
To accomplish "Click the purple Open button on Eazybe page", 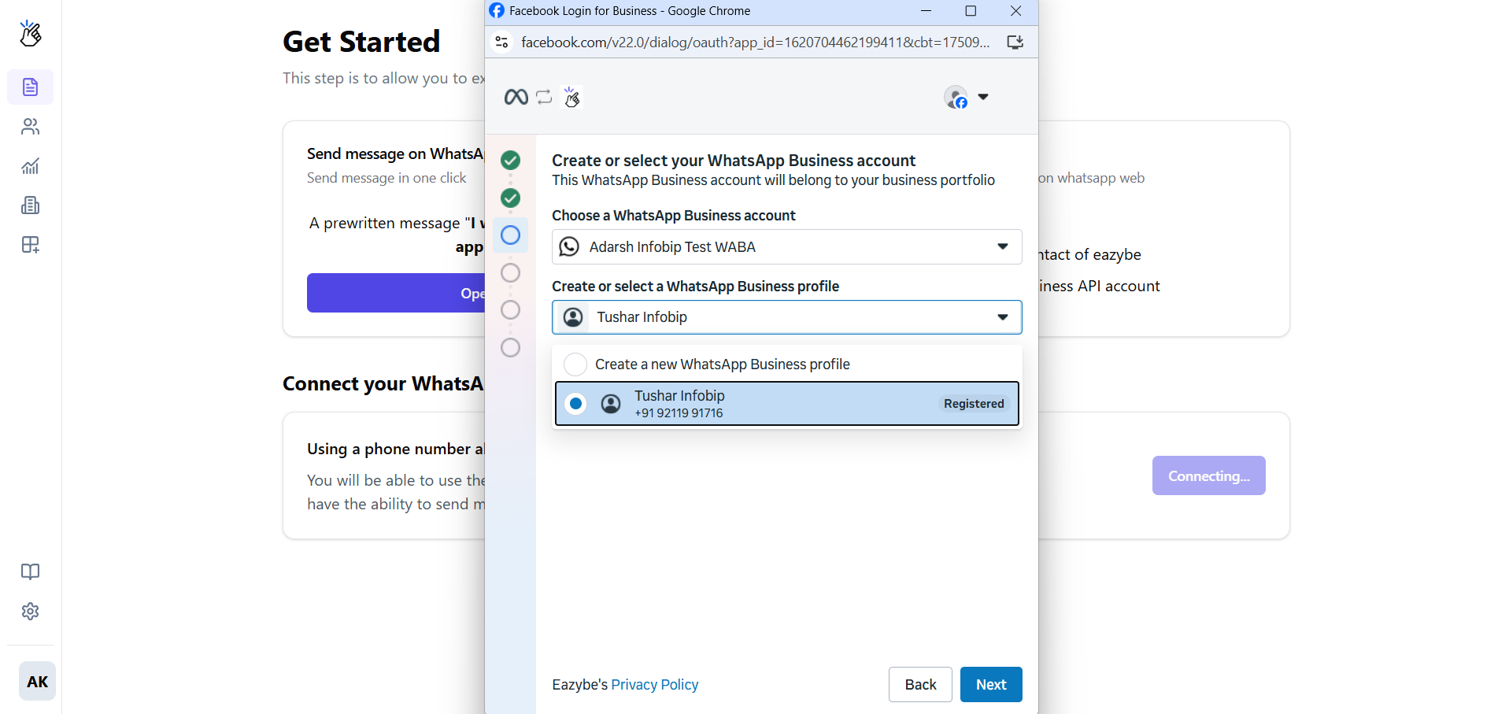I will (395, 293).
